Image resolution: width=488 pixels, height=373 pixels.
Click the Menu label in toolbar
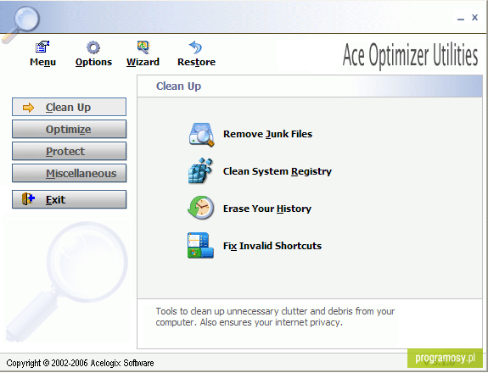coord(42,62)
